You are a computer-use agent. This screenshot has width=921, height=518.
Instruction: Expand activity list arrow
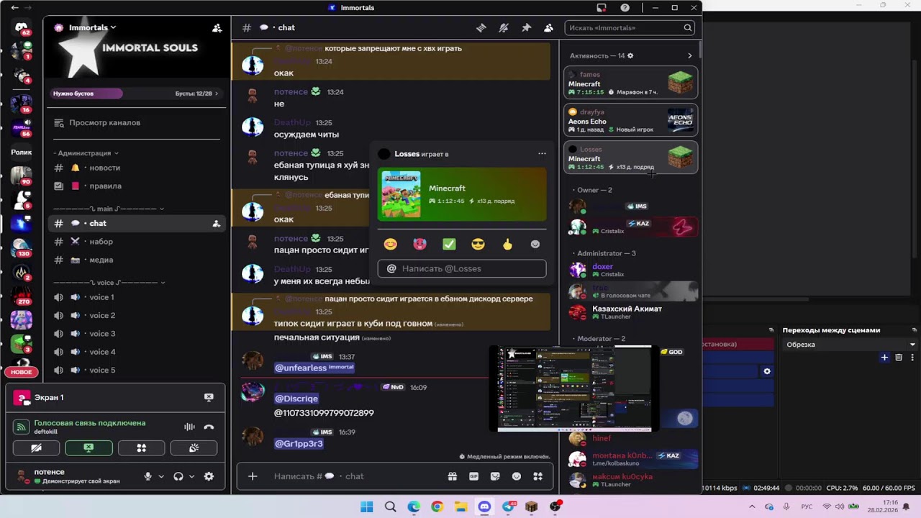tap(690, 55)
